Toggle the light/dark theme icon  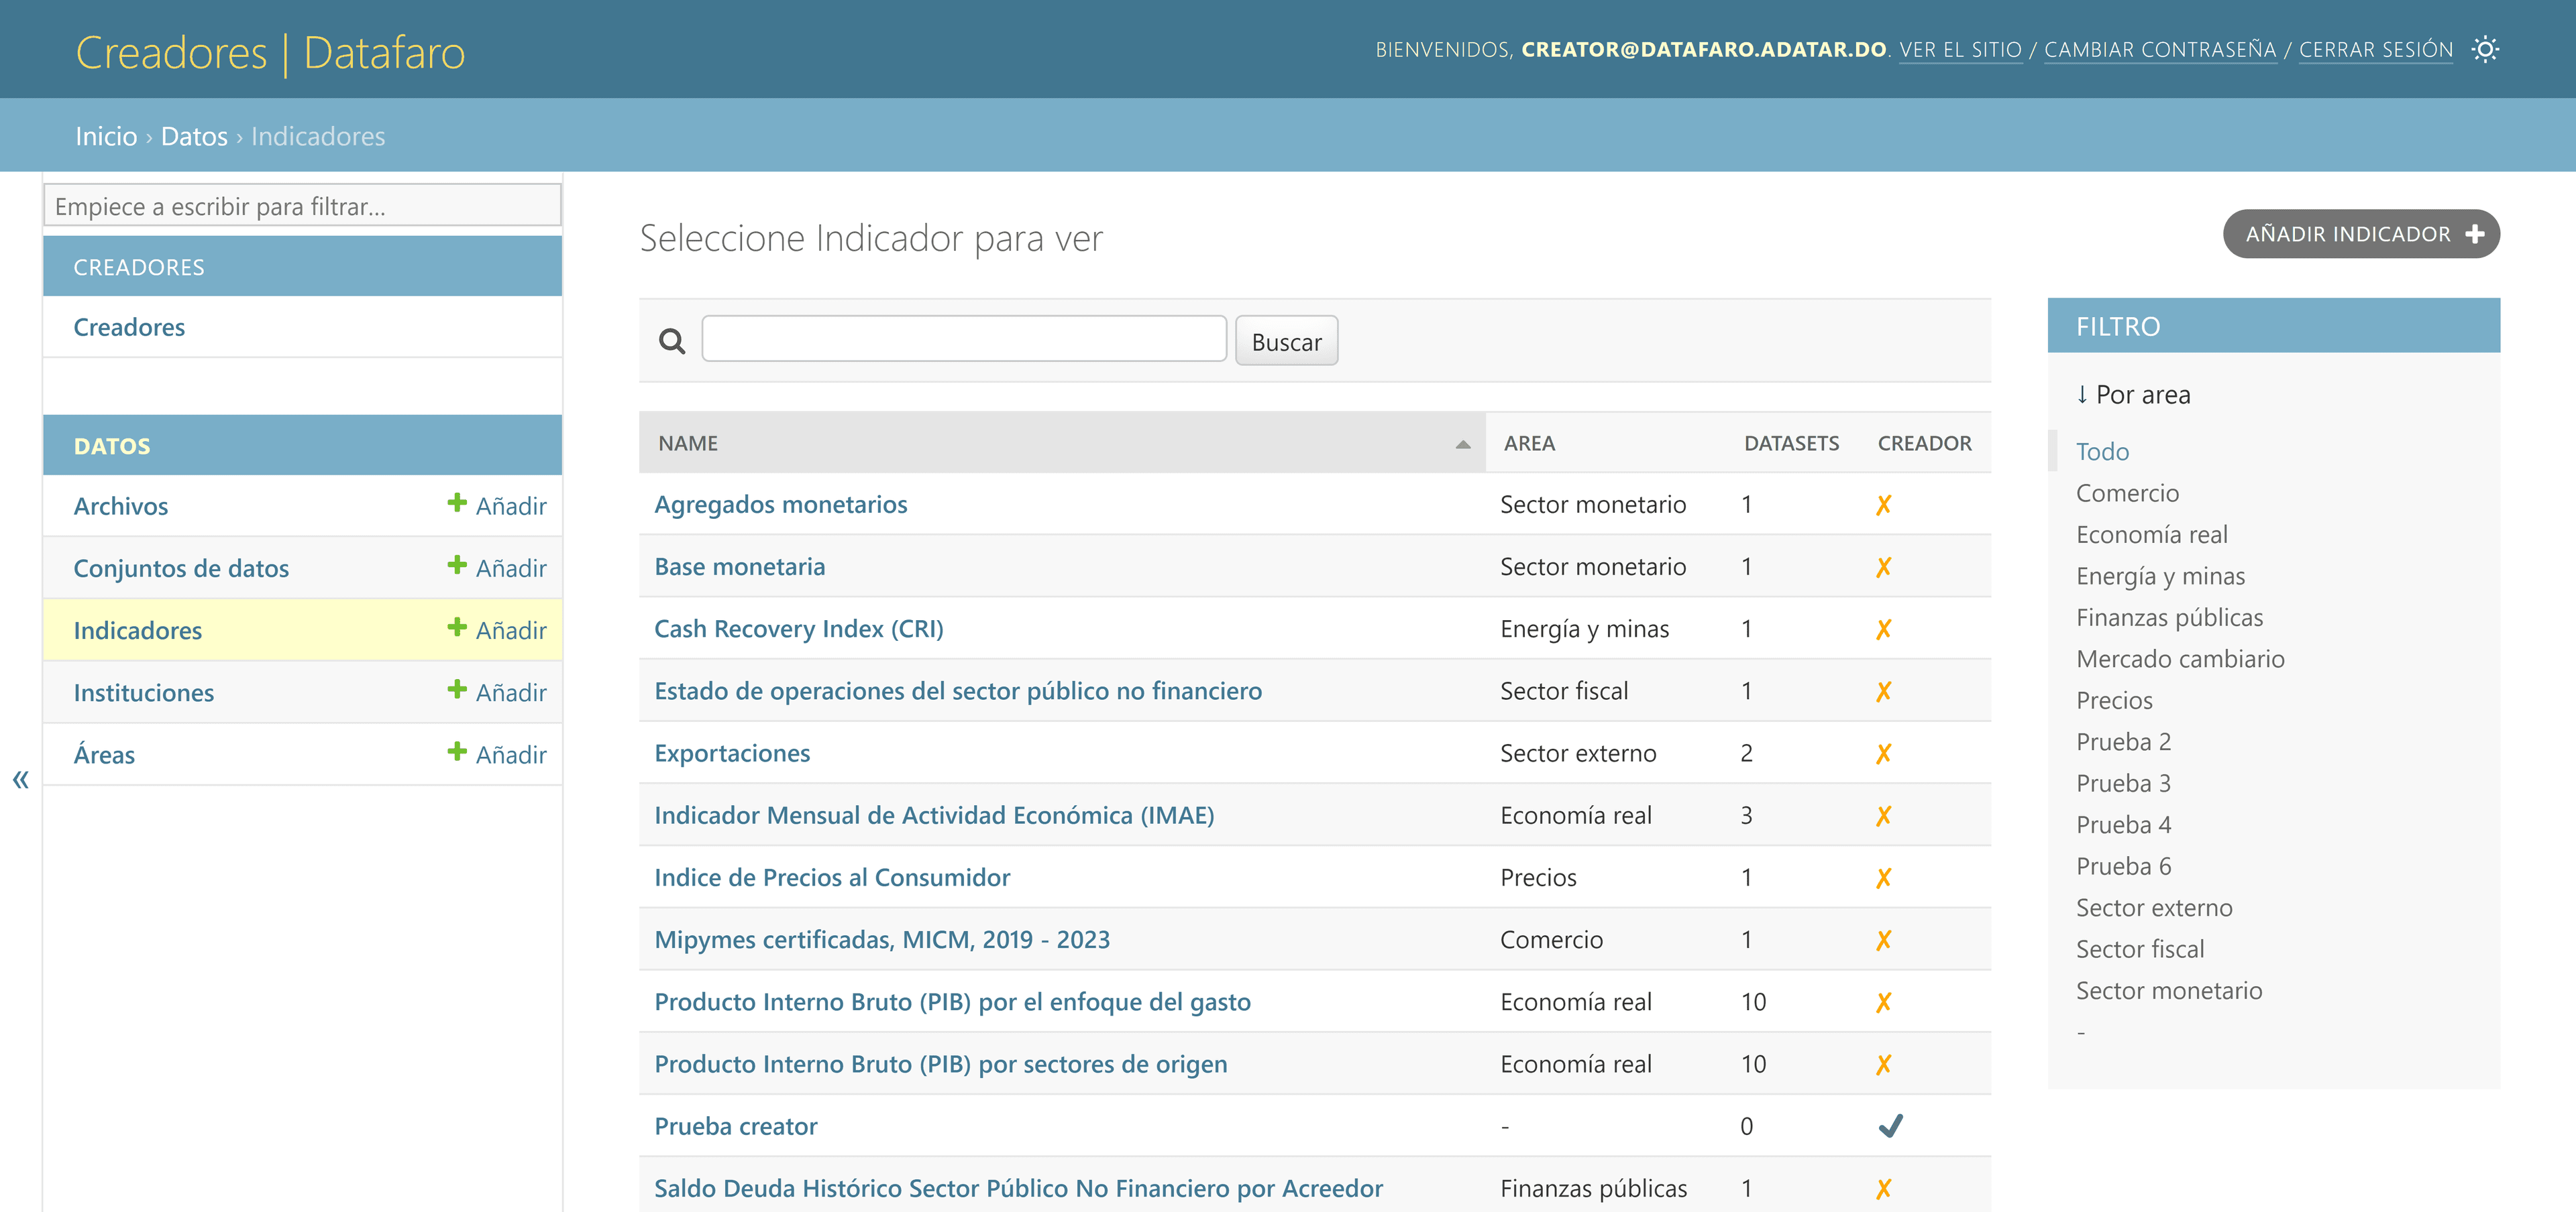point(2484,49)
